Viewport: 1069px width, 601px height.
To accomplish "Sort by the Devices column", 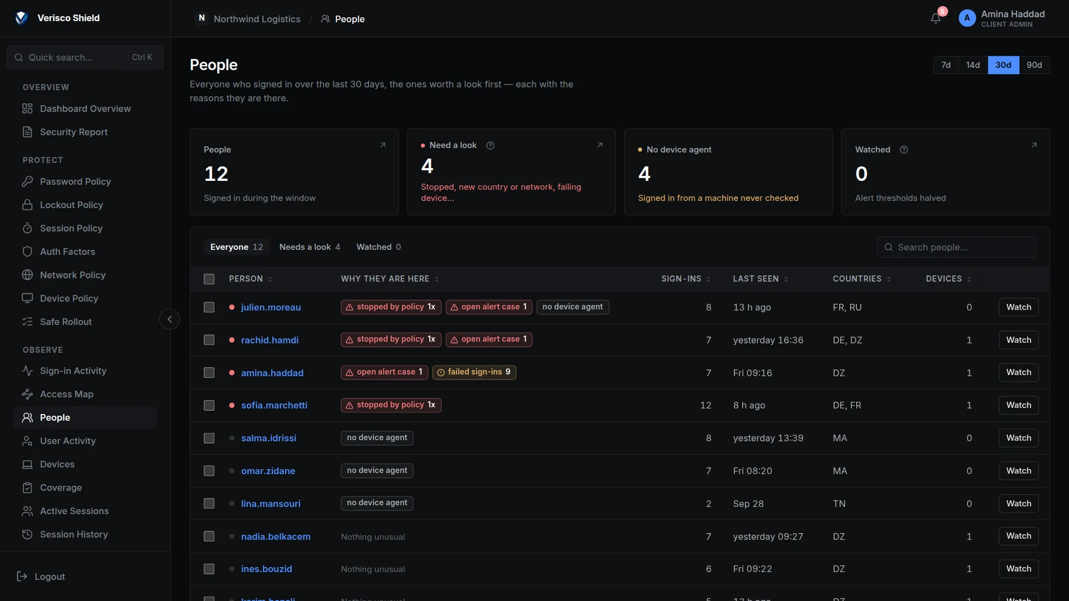I will click(x=948, y=279).
